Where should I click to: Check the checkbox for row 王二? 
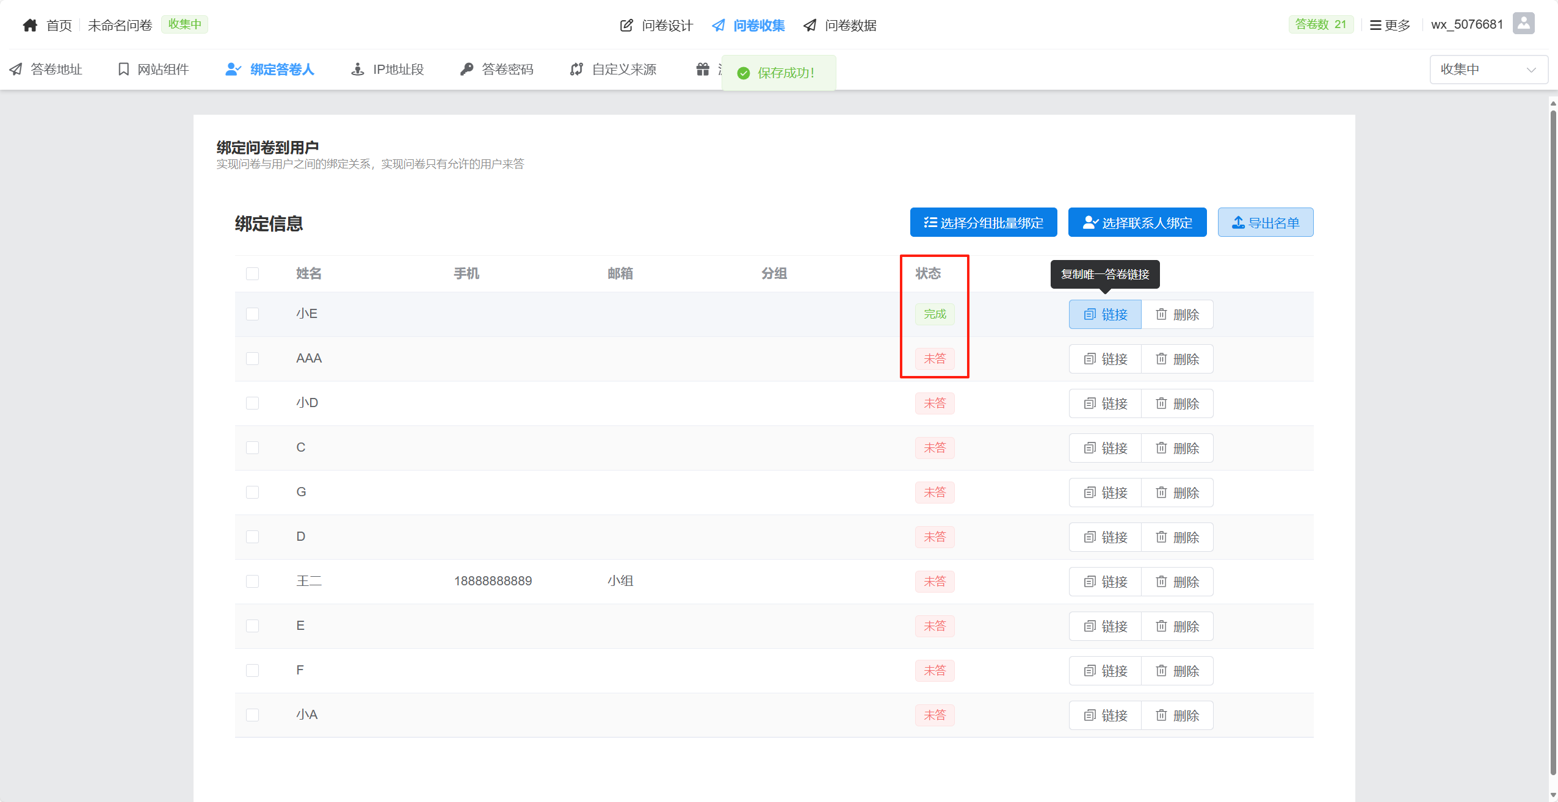coord(252,581)
